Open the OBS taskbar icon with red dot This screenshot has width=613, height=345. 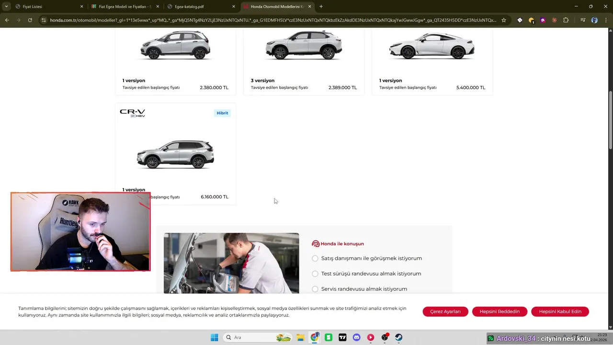click(x=385, y=337)
